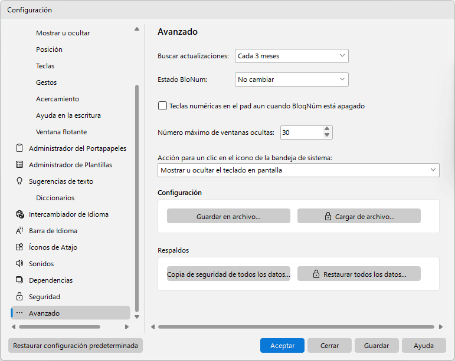Select Acercamiento in the sidebar

click(x=57, y=99)
